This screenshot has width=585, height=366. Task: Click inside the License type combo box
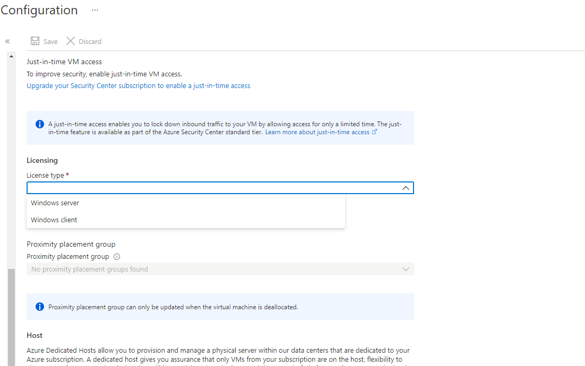click(x=220, y=188)
